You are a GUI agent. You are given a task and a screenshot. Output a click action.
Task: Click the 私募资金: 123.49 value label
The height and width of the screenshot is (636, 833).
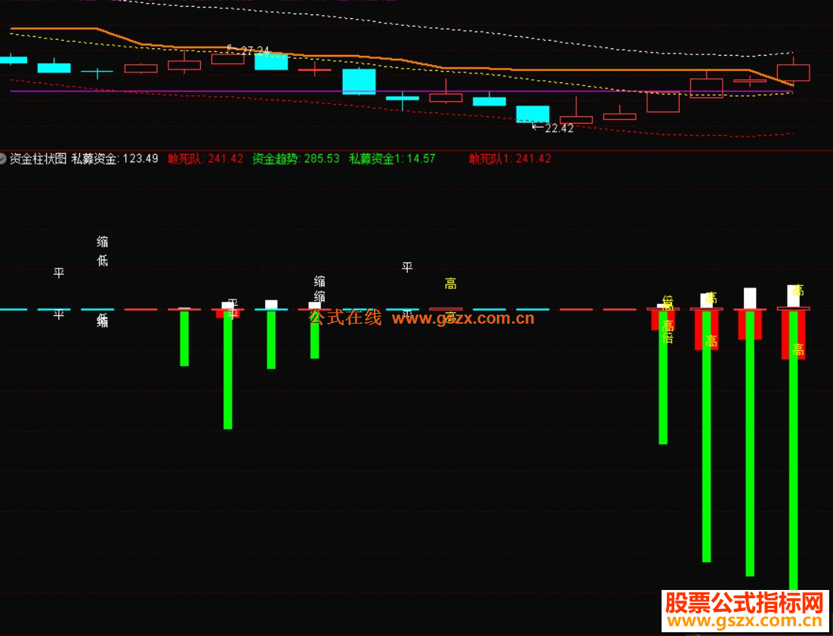pyautogui.click(x=115, y=158)
